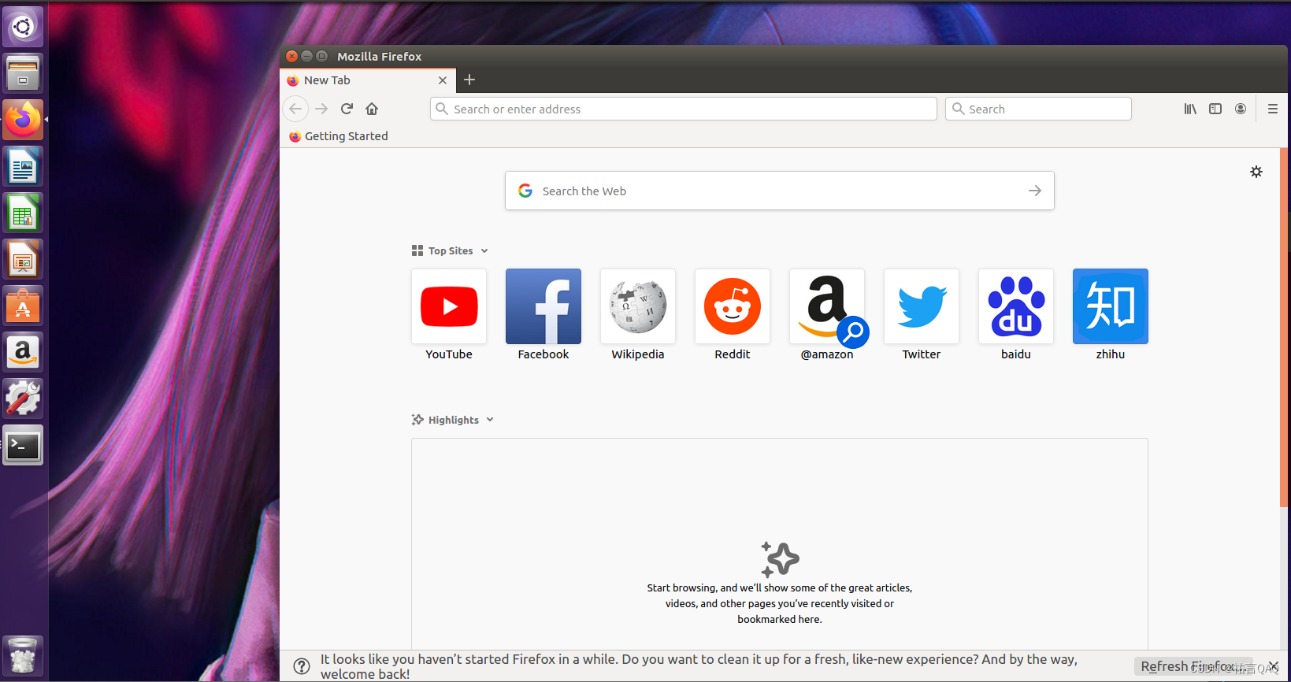The image size is (1291, 682).
Task: Focus the Search or enter address bar
Action: (x=684, y=109)
